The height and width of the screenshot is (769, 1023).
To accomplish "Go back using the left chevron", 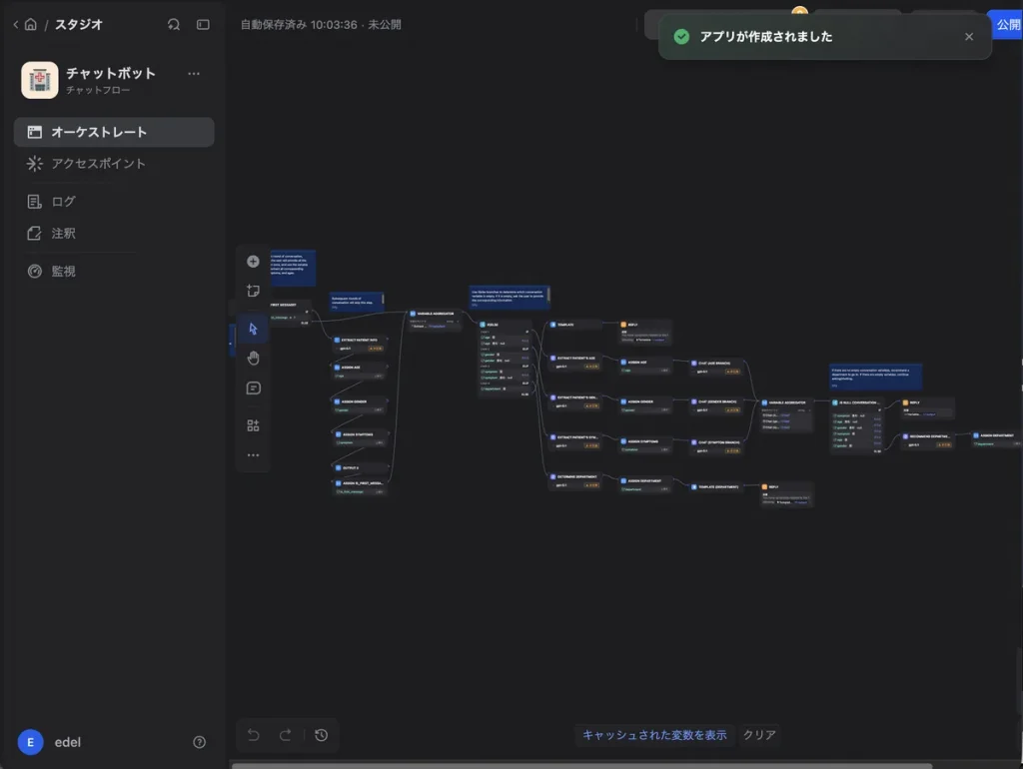I will click(16, 25).
